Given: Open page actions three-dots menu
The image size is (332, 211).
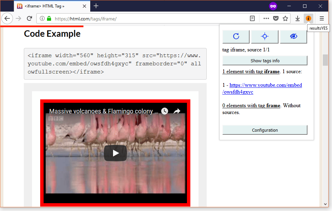Looking at the screenshot, I should coord(266,19).
